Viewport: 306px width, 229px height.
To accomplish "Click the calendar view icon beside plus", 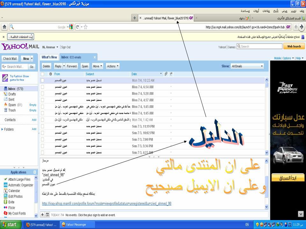I will [47, 215].
